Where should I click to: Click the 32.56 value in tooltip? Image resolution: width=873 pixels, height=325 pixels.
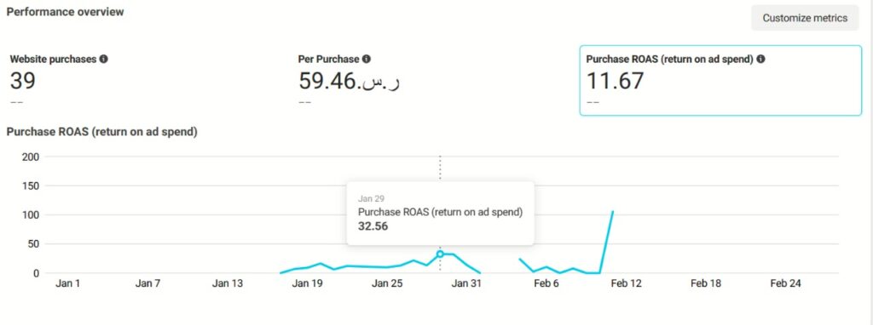(x=373, y=226)
